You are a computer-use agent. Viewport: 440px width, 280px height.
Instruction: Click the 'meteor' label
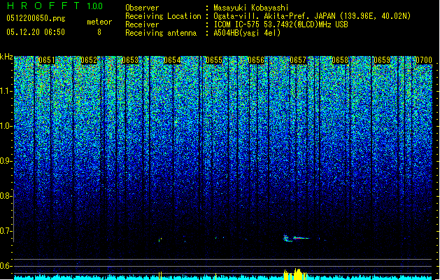click(x=99, y=22)
